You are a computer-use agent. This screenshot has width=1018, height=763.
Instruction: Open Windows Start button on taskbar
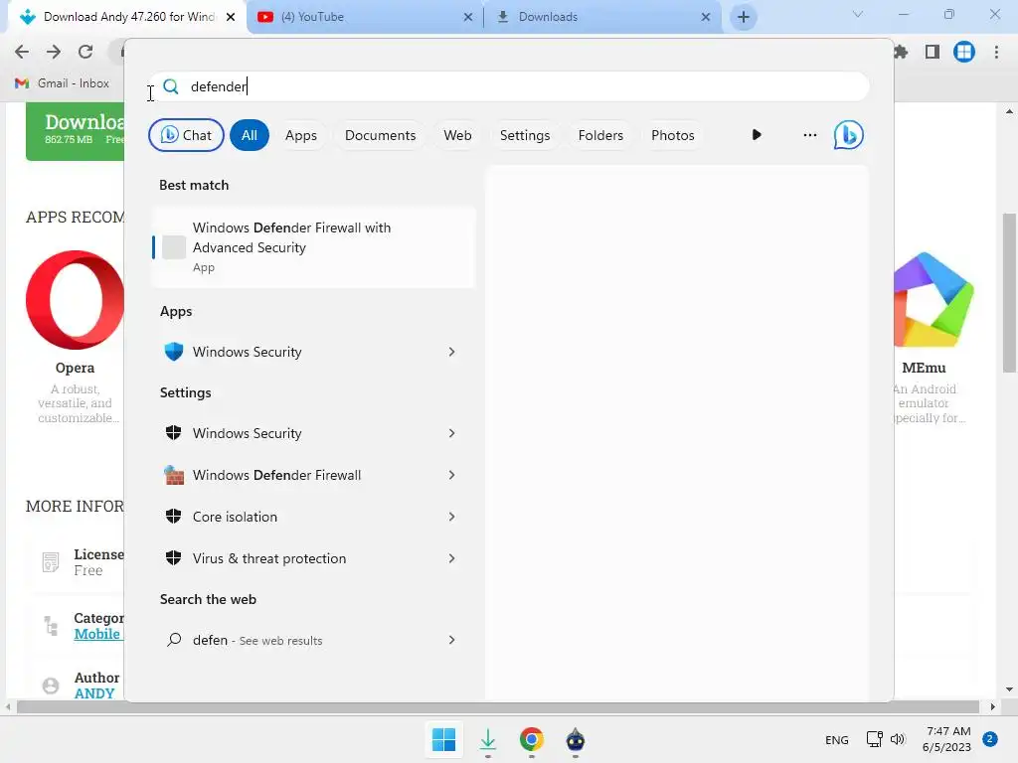(x=444, y=739)
